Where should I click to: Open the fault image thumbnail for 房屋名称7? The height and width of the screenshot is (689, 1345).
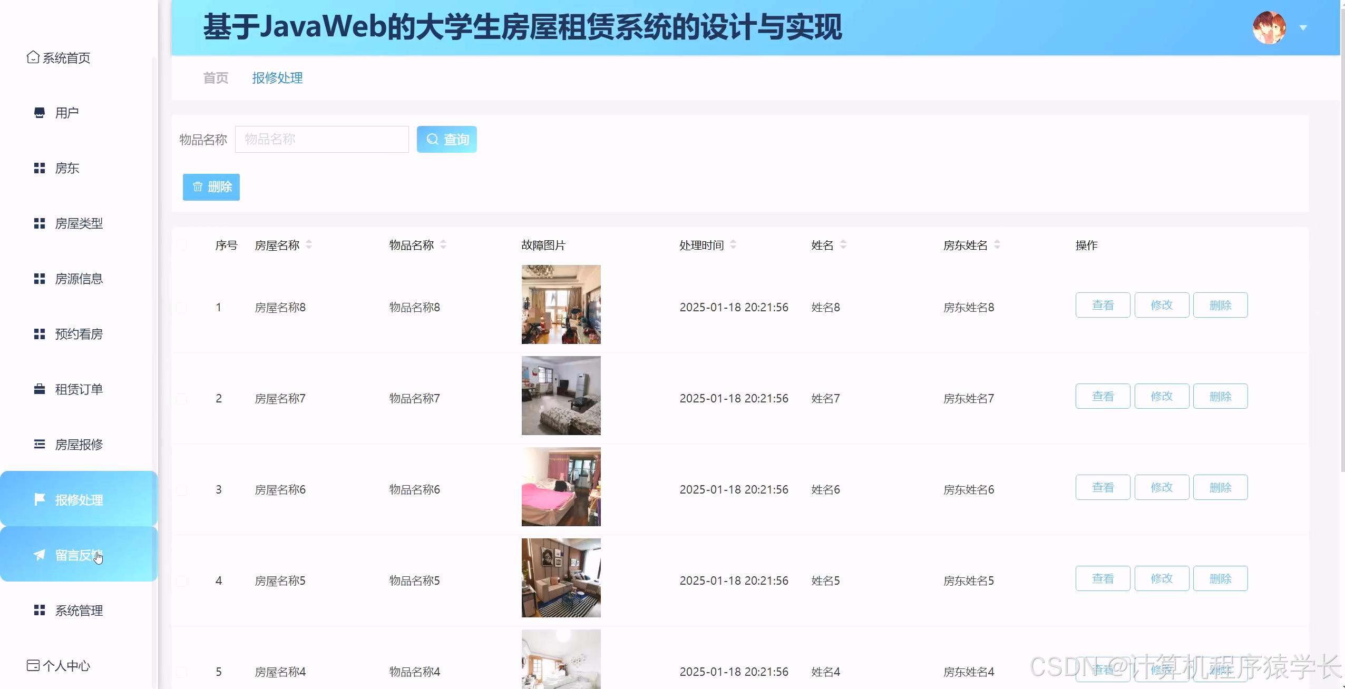561,396
